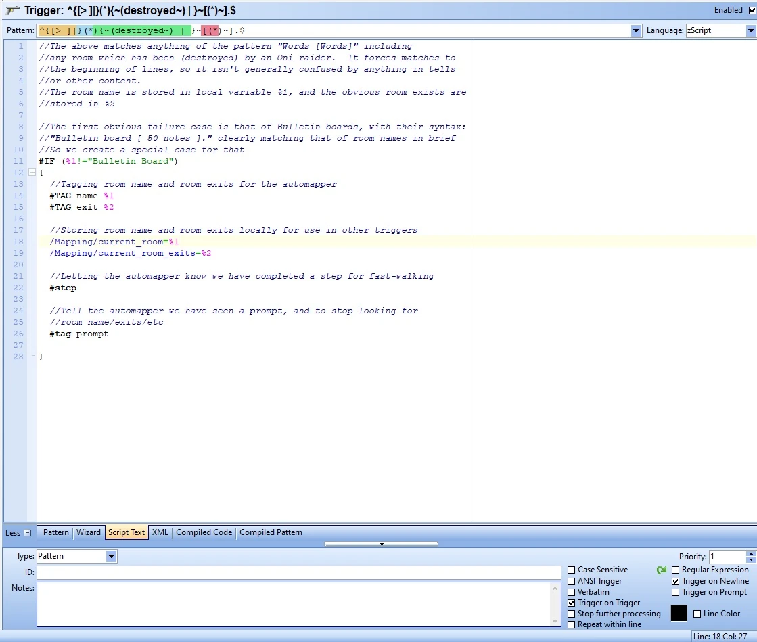Click into the ID input field
757x642 pixels.
click(298, 573)
